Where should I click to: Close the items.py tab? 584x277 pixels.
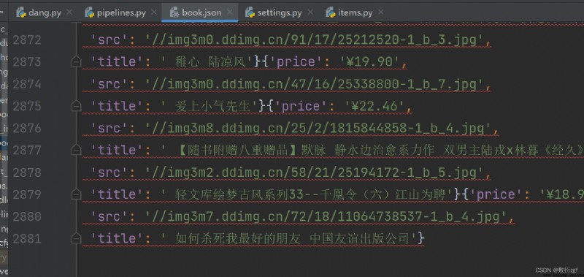coord(380,12)
